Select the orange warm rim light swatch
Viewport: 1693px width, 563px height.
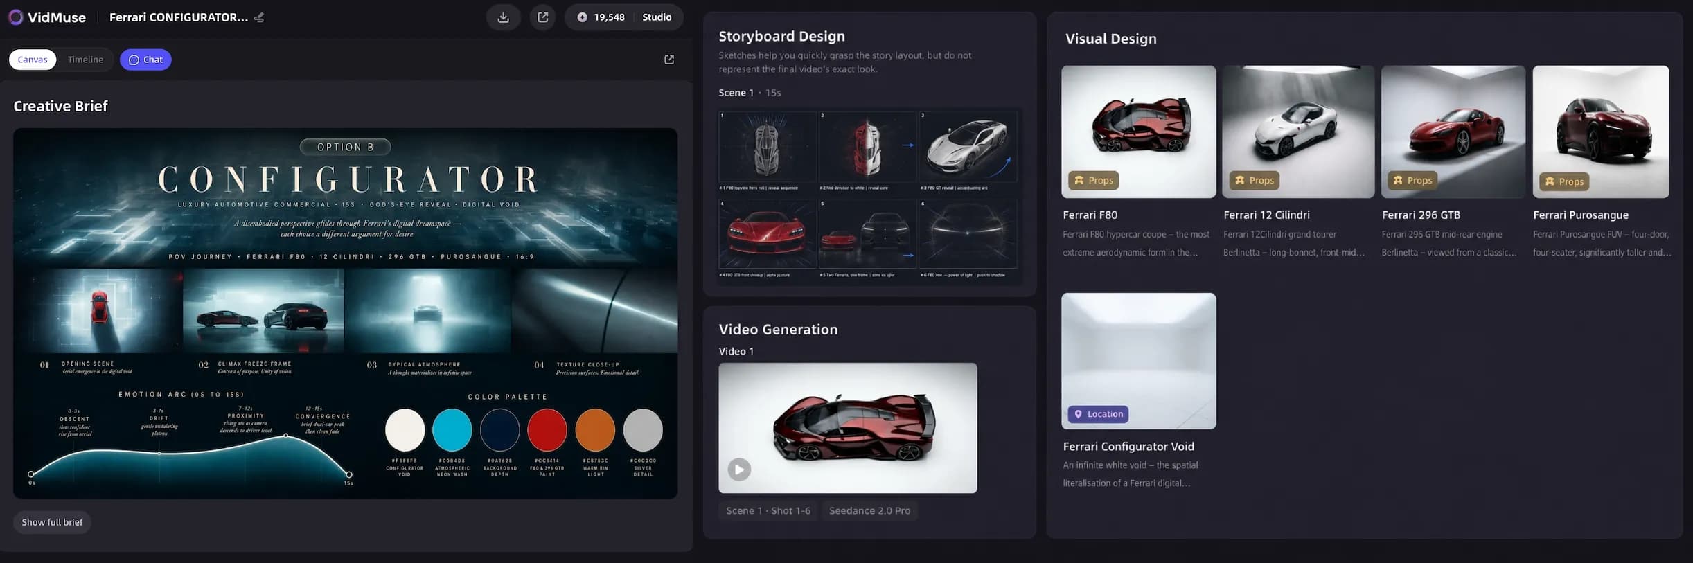pos(595,429)
